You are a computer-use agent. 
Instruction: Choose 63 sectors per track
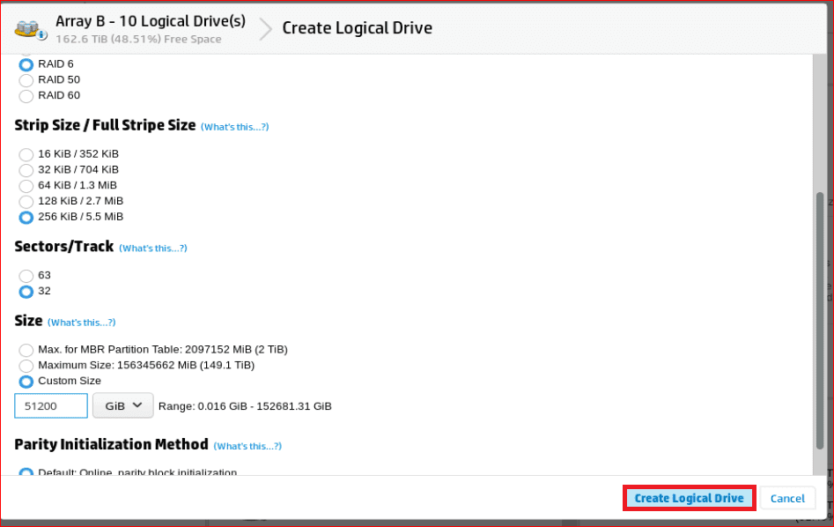tap(26, 276)
